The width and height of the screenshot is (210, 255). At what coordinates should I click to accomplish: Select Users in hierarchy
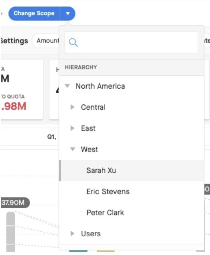point(91,234)
